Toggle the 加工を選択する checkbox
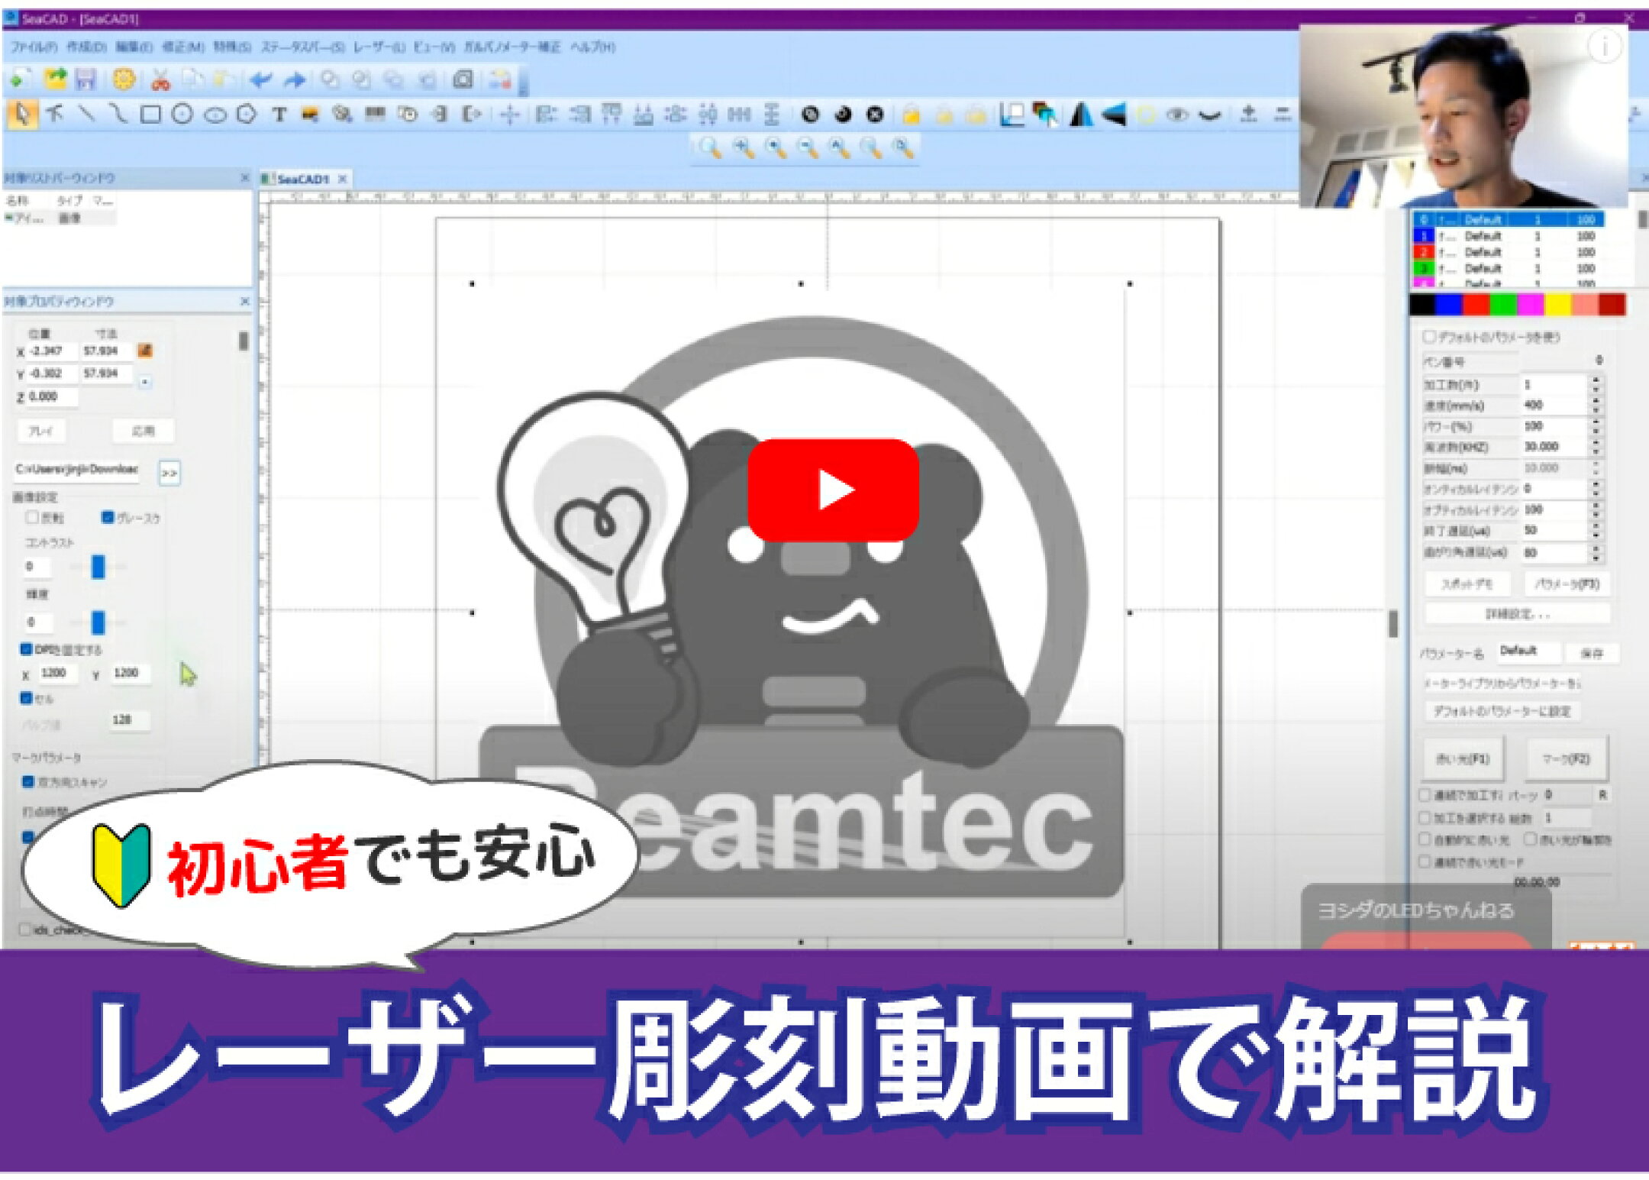Viewport: 1649px width, 1180px height. click(1425, 818)
